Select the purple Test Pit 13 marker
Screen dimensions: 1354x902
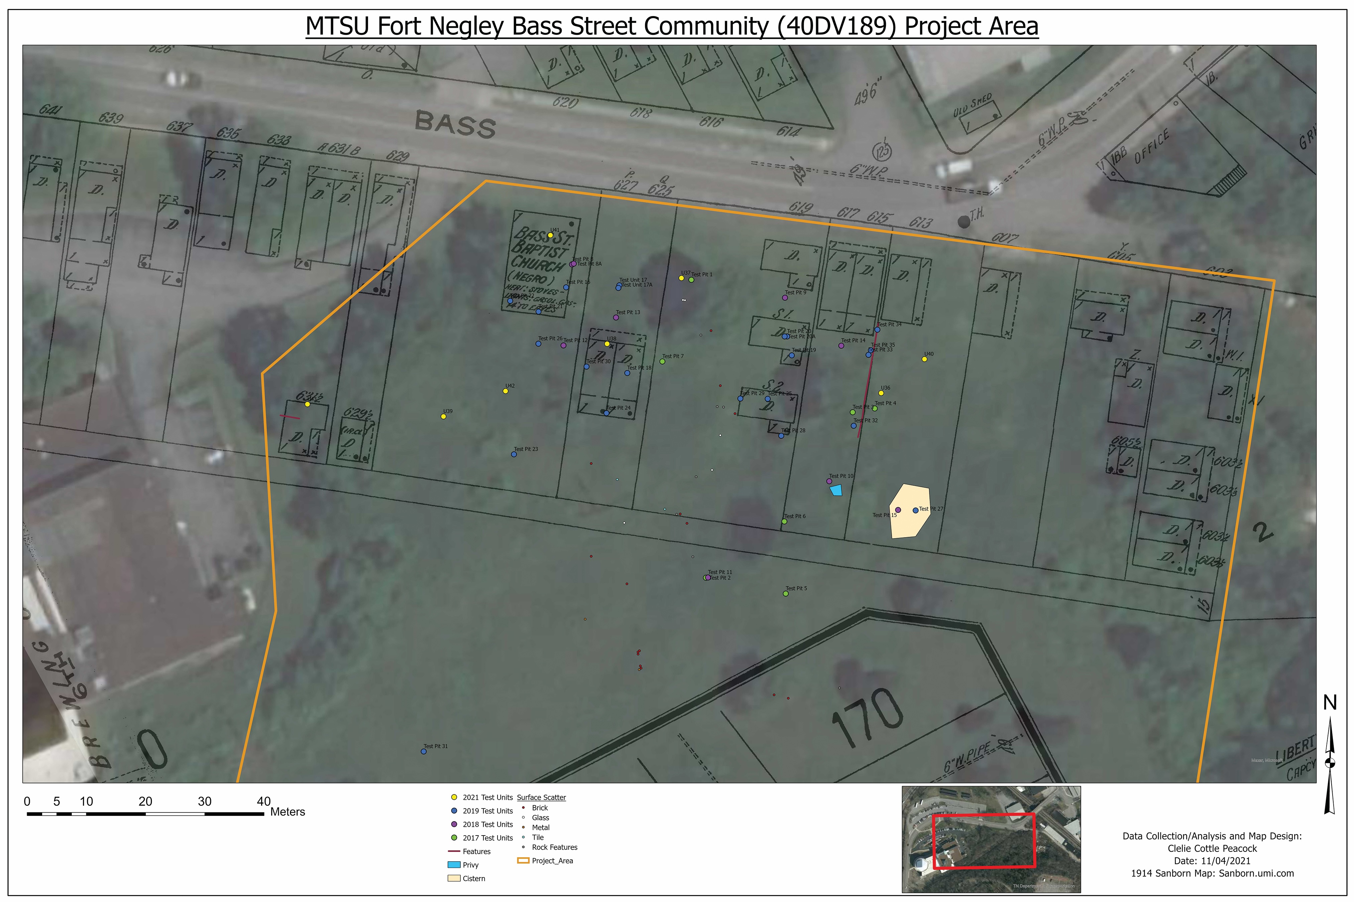(x=616, y=318)
